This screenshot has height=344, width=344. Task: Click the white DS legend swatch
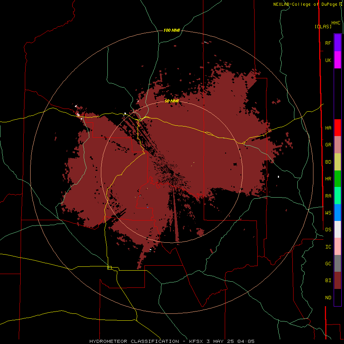pos(338,229)
